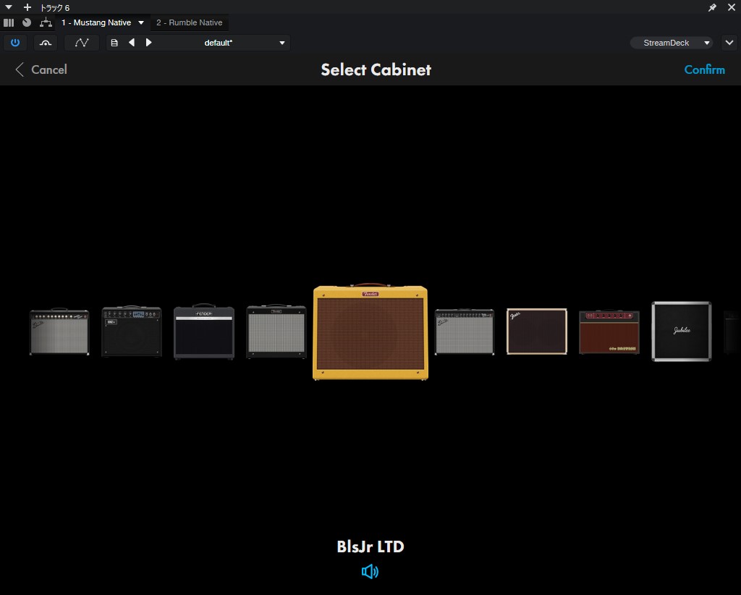The width and height of the screenshot is (741, 595).
Task: Click the Cancel back button
Action: tap(41, 69)
